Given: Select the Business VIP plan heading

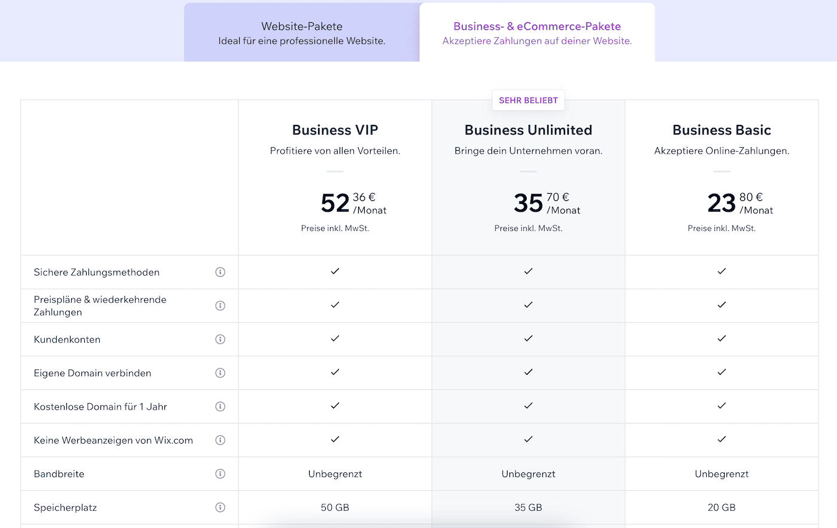Looking at the screenshot, I should pyautogui.click(x=335, y=130).
